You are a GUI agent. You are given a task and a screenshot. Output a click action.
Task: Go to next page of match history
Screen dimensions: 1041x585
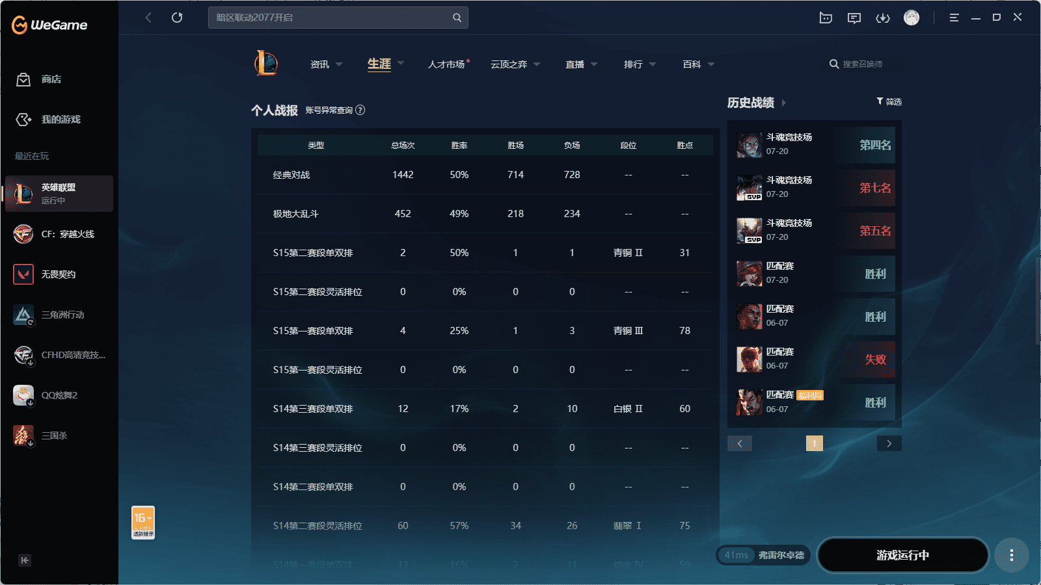click(x=889, y=443)
